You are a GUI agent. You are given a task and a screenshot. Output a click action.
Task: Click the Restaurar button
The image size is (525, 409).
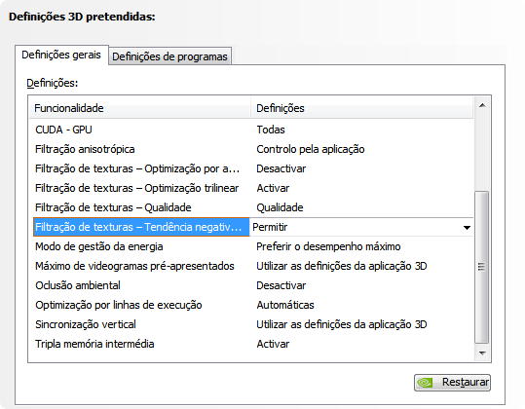coord(452,383)
